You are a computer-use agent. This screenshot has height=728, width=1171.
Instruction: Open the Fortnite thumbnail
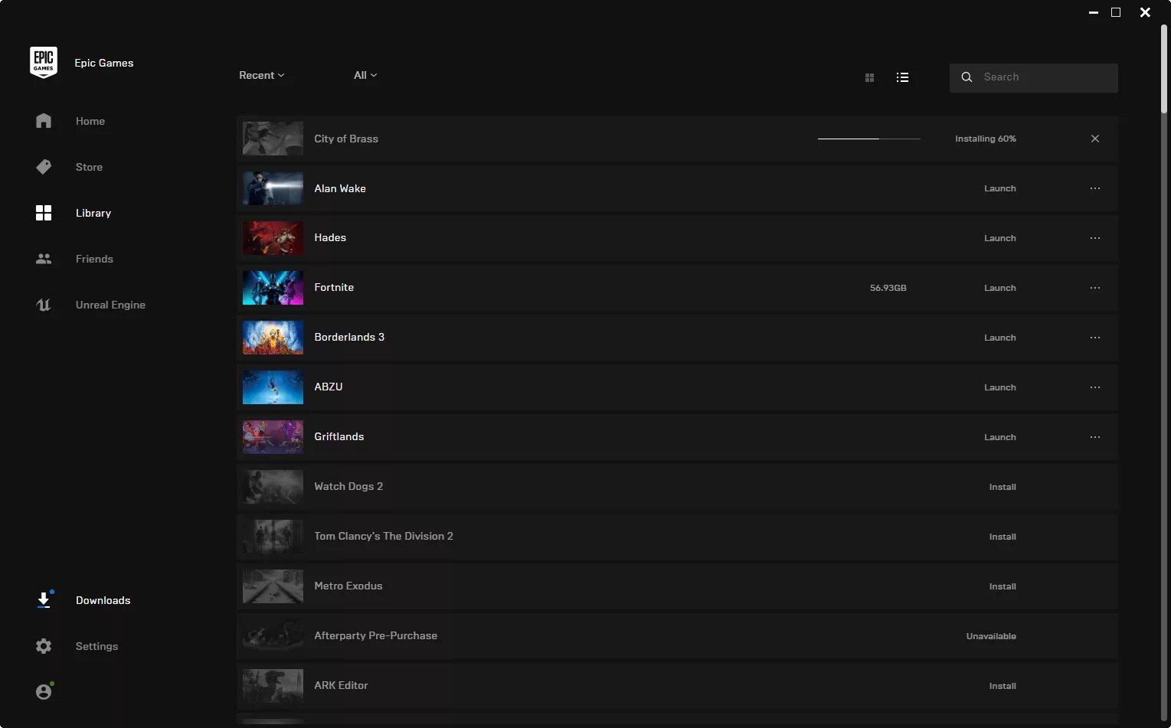click(x=273, y=288)
